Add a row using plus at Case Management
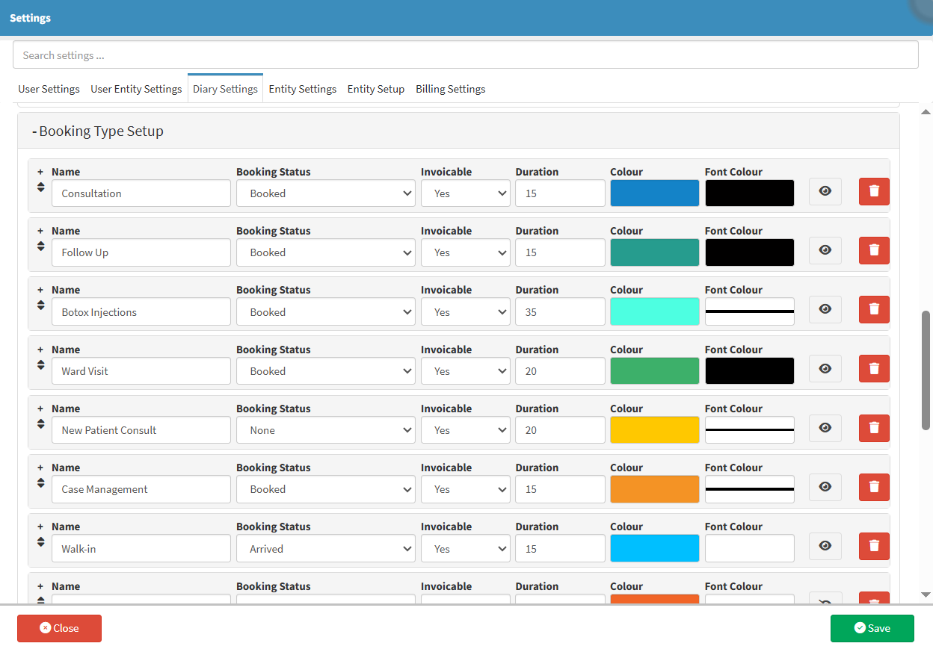933x652 pixels. [40, 468]
